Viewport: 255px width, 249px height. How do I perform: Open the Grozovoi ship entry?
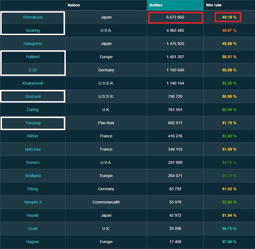click(33, 96)
